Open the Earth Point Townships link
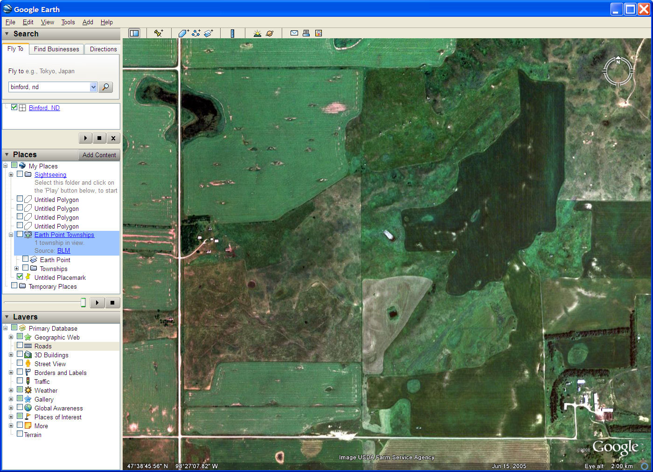Image resolution: width=653 pixels, height=472 pixels. [64, 235]
